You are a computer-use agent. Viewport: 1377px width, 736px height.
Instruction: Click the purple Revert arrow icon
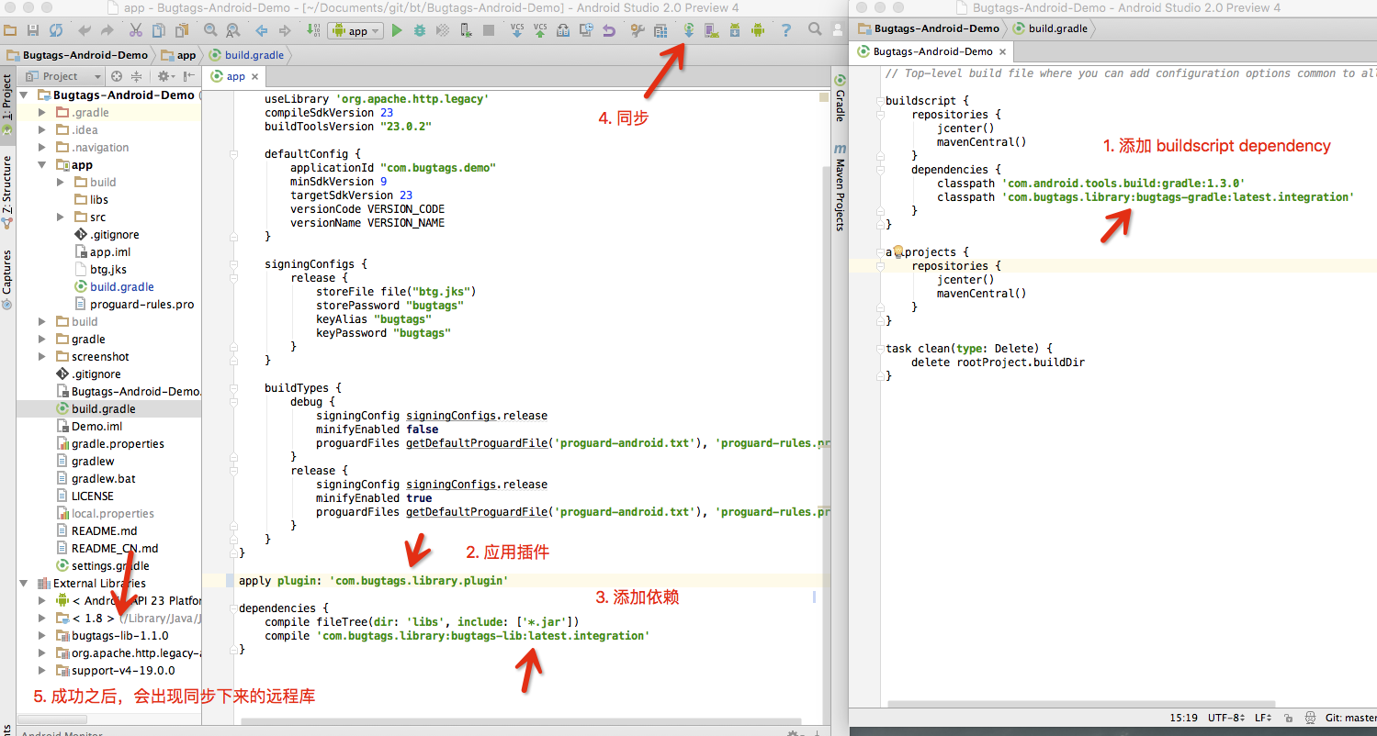[x=609, y=30]
